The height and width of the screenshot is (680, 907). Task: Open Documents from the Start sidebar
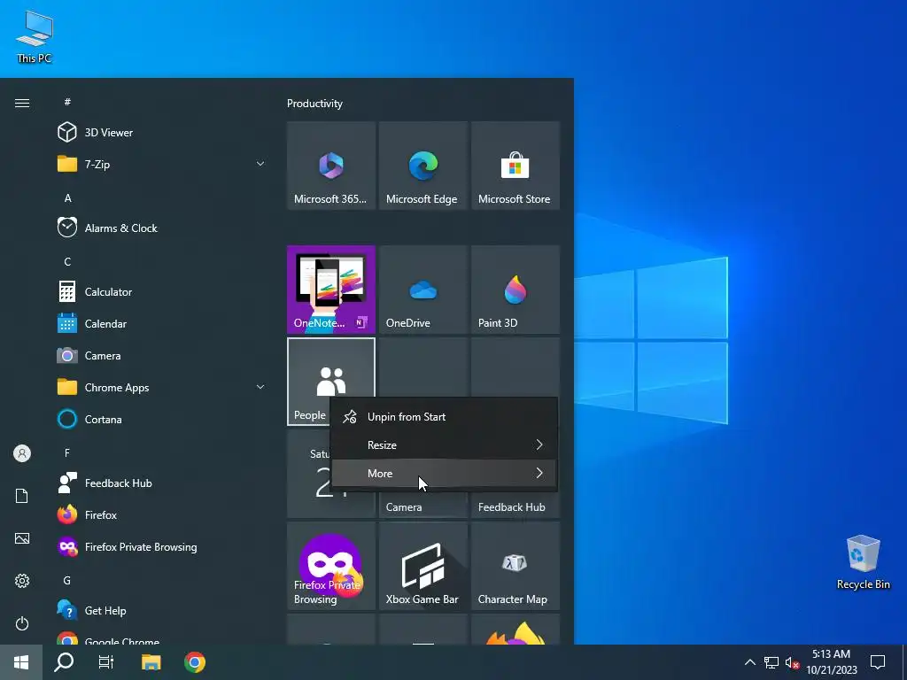point(22,496)
